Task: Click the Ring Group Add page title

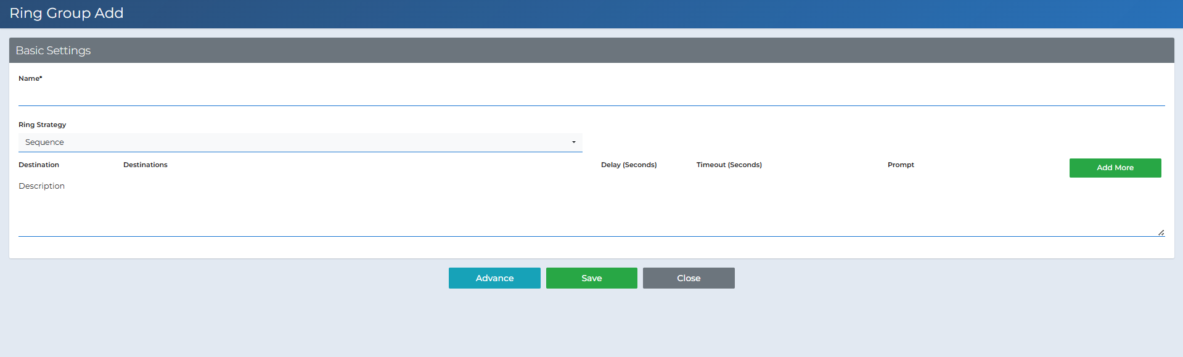Action: (67, 13)
